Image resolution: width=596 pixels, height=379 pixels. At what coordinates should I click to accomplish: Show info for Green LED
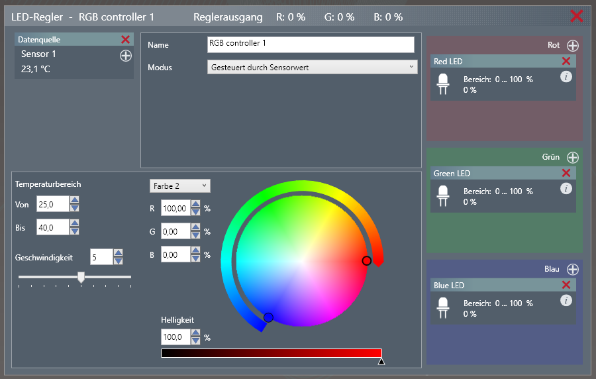566,189
